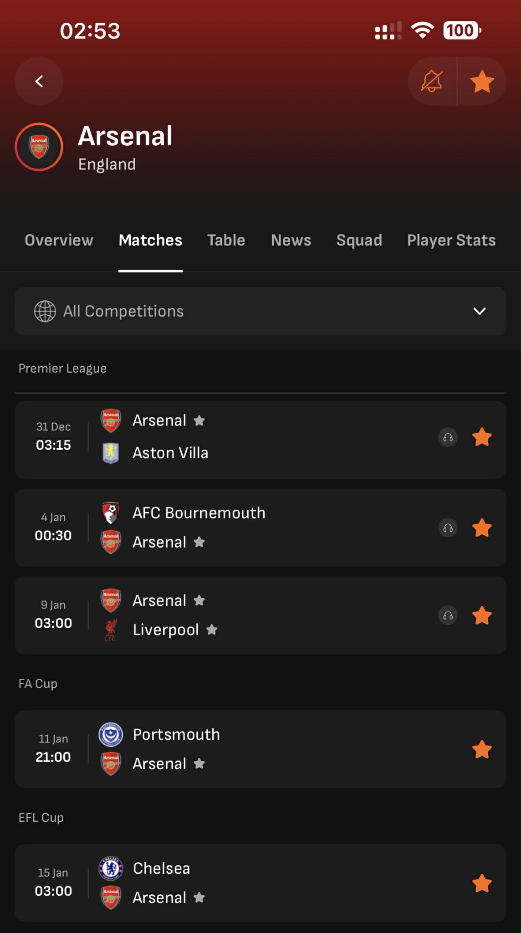The image size is (521, 933).
Task: Open the Portsmouth vs Arsenal fixture
Action: pyautogui.click(x=273, y=749)
